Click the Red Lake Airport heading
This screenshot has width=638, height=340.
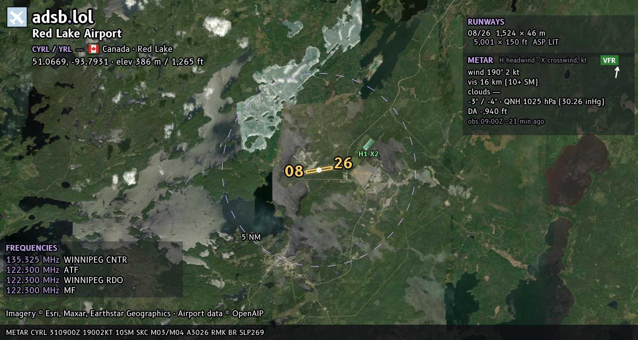(x=77, y=34)
